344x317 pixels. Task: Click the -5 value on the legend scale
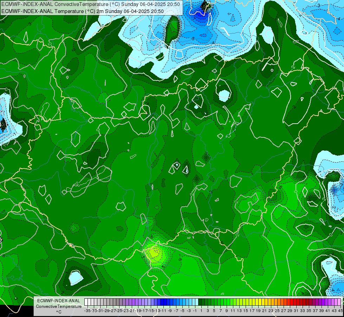click(x=182, y=311)
